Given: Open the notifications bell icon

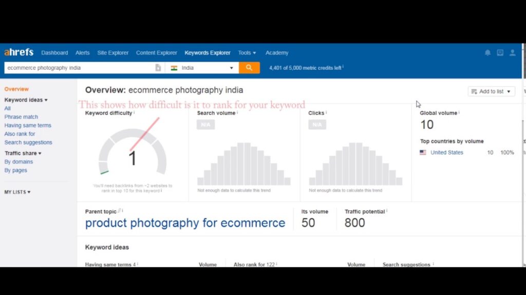Looking at the screenshot, I should [488, 53].
